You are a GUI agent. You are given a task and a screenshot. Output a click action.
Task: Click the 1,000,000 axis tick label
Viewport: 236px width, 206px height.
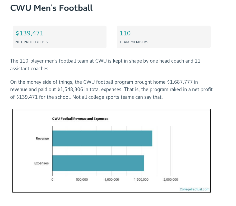click(x=112, y=180)
